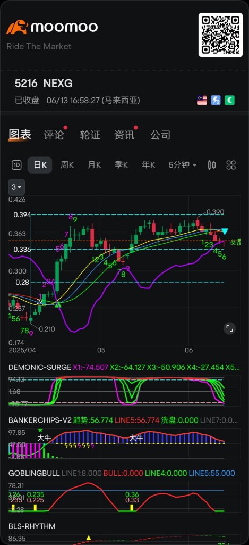This screenshot has width=249, height=545.
Task: Open the QR code image
Action: point(220,35)
